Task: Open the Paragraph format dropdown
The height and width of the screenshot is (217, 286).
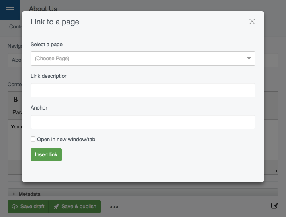Action: 17,113
